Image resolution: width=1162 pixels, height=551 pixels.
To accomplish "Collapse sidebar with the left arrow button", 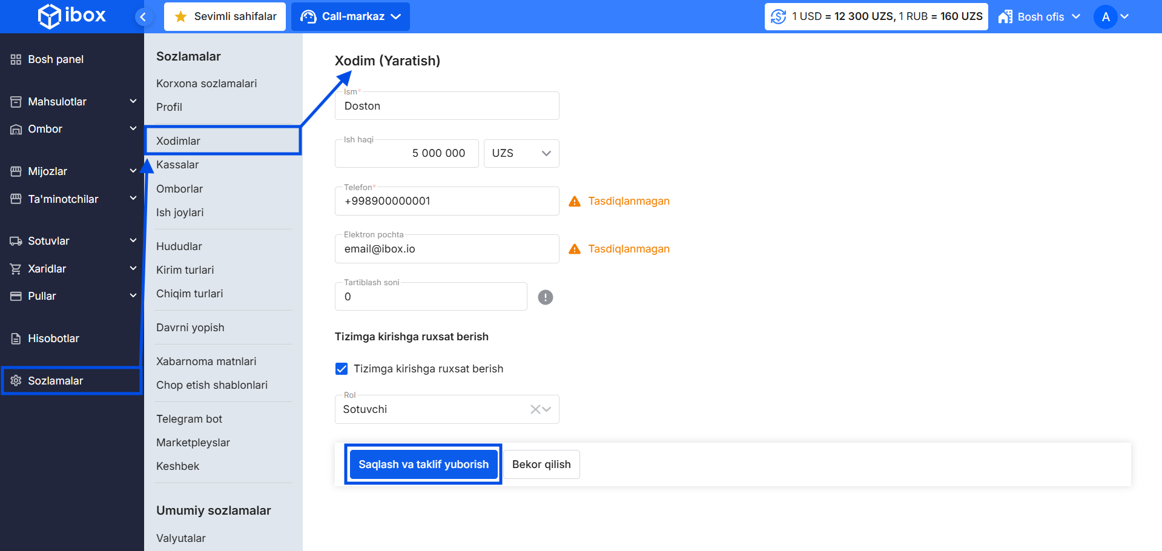I will [x=143, y=17].
